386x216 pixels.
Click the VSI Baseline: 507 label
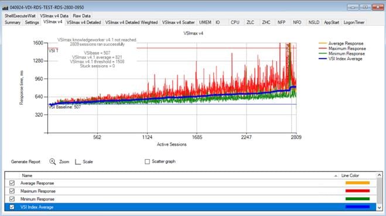pyautogui.click(x=65, y=107)
